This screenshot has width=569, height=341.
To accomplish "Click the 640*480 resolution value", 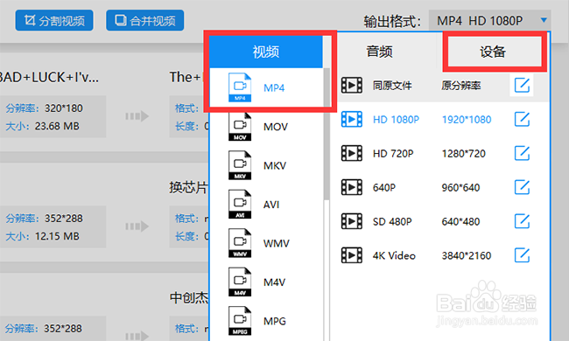I will pyautogui.click(x=460, y=221).
